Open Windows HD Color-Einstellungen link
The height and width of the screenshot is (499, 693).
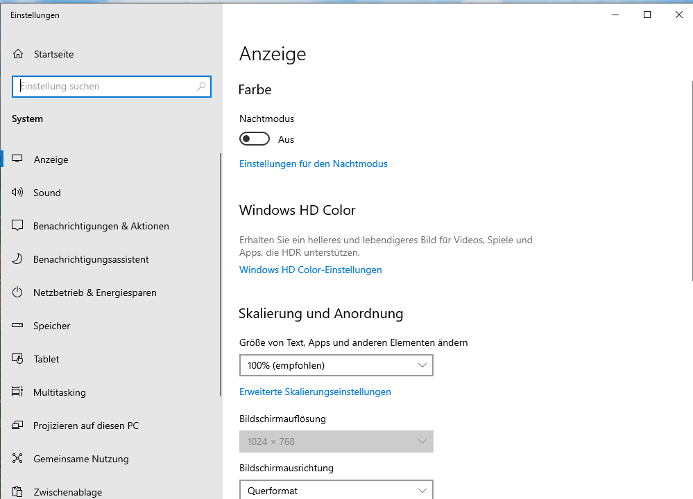click(x=310, y=270)
